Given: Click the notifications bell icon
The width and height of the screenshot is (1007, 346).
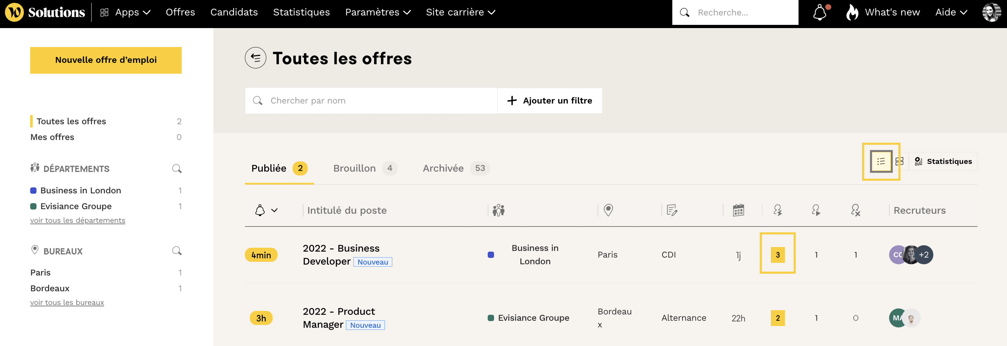Looking at the screenshot, I should (820, 13).
